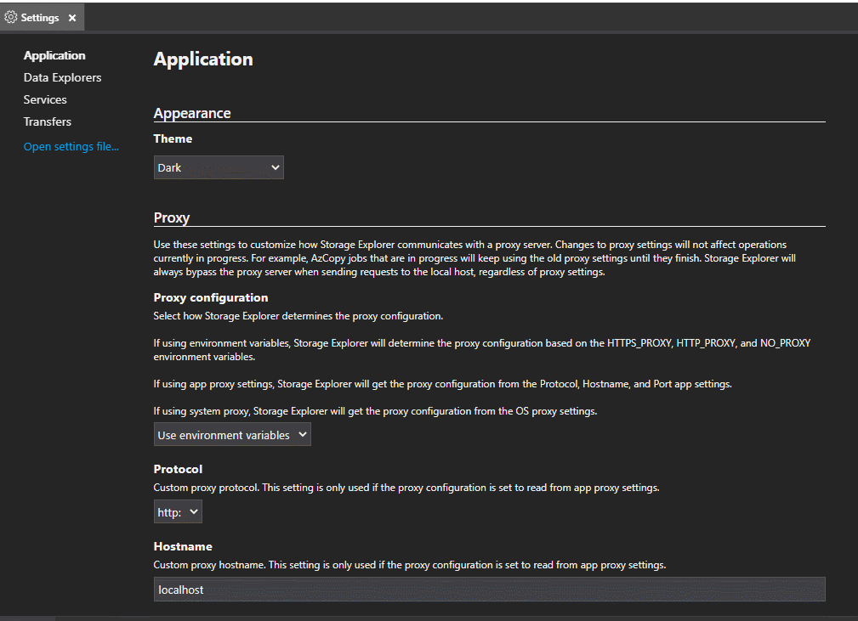
Task: Close the Settings tab
Action: (72, 16)
